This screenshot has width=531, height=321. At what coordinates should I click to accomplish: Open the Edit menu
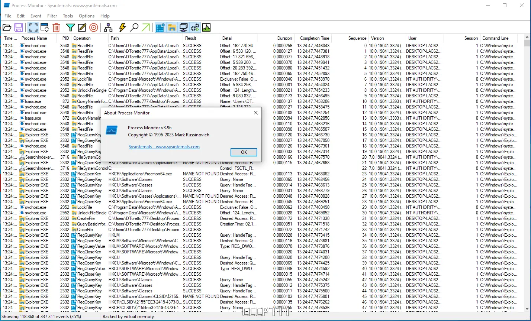click(x=21, y=16)
